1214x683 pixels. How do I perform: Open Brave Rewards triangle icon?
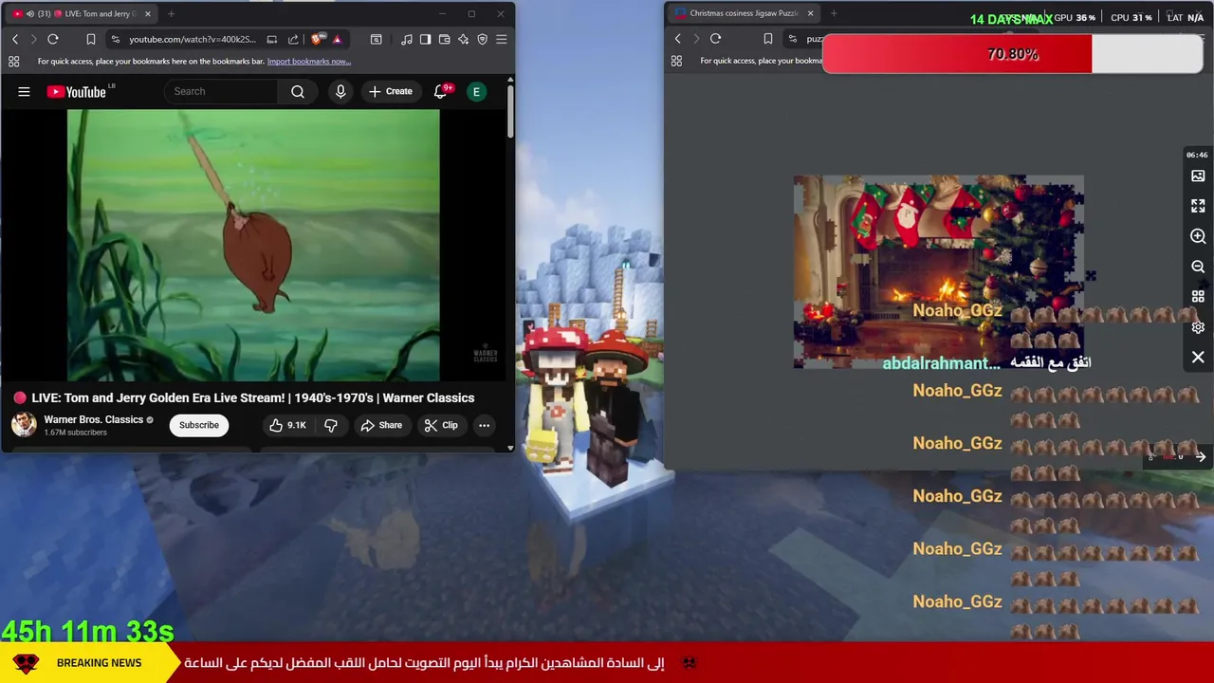[x=337, y=39]
